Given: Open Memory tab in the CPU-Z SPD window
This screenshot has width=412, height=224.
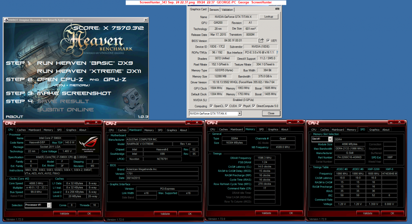Looking at the screenshot, I should (x=351, y=130).
